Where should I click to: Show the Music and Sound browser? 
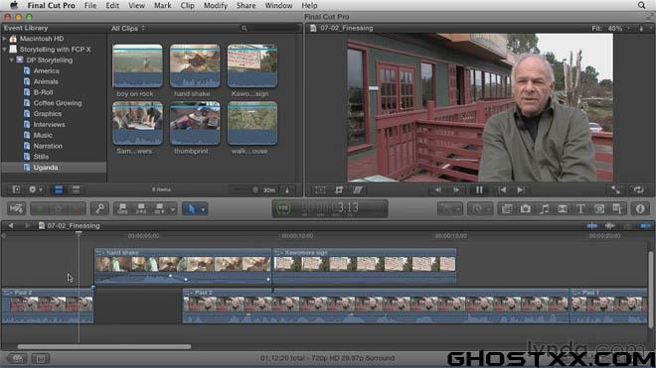[544, 208]
